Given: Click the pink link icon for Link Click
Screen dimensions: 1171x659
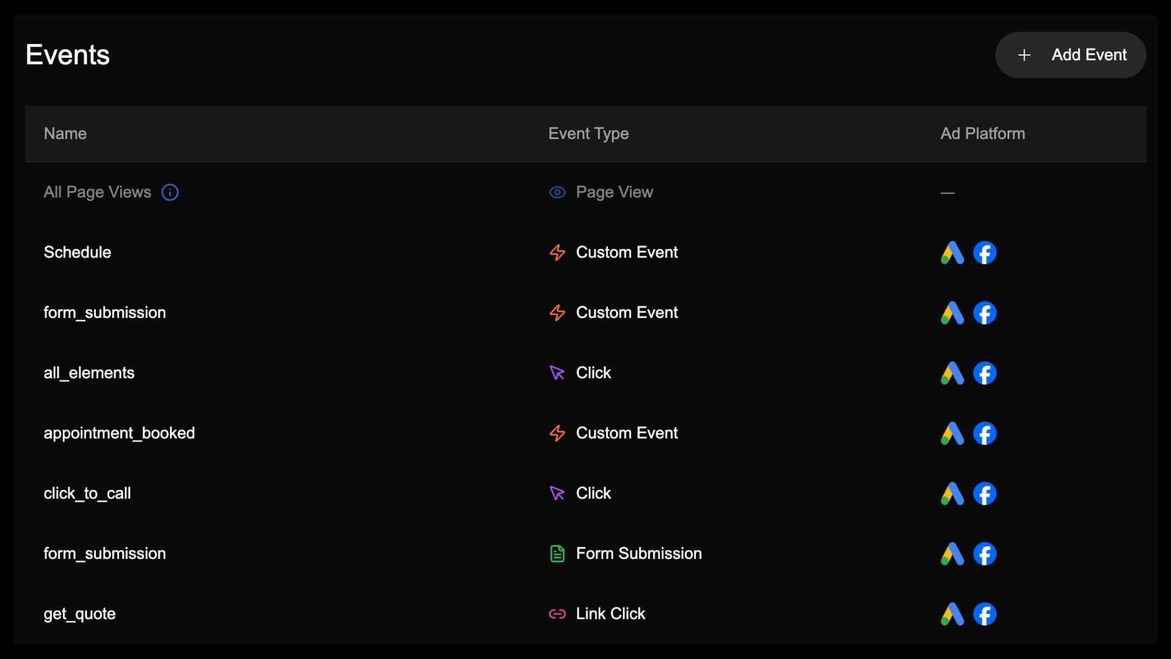Looking at the screenshot, I should click(x=557, y=614).
